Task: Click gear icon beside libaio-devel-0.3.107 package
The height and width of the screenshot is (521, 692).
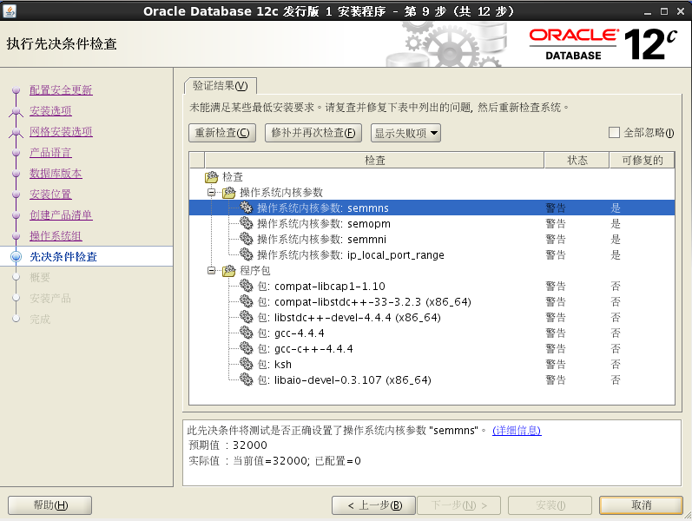Action: (246, 379)
